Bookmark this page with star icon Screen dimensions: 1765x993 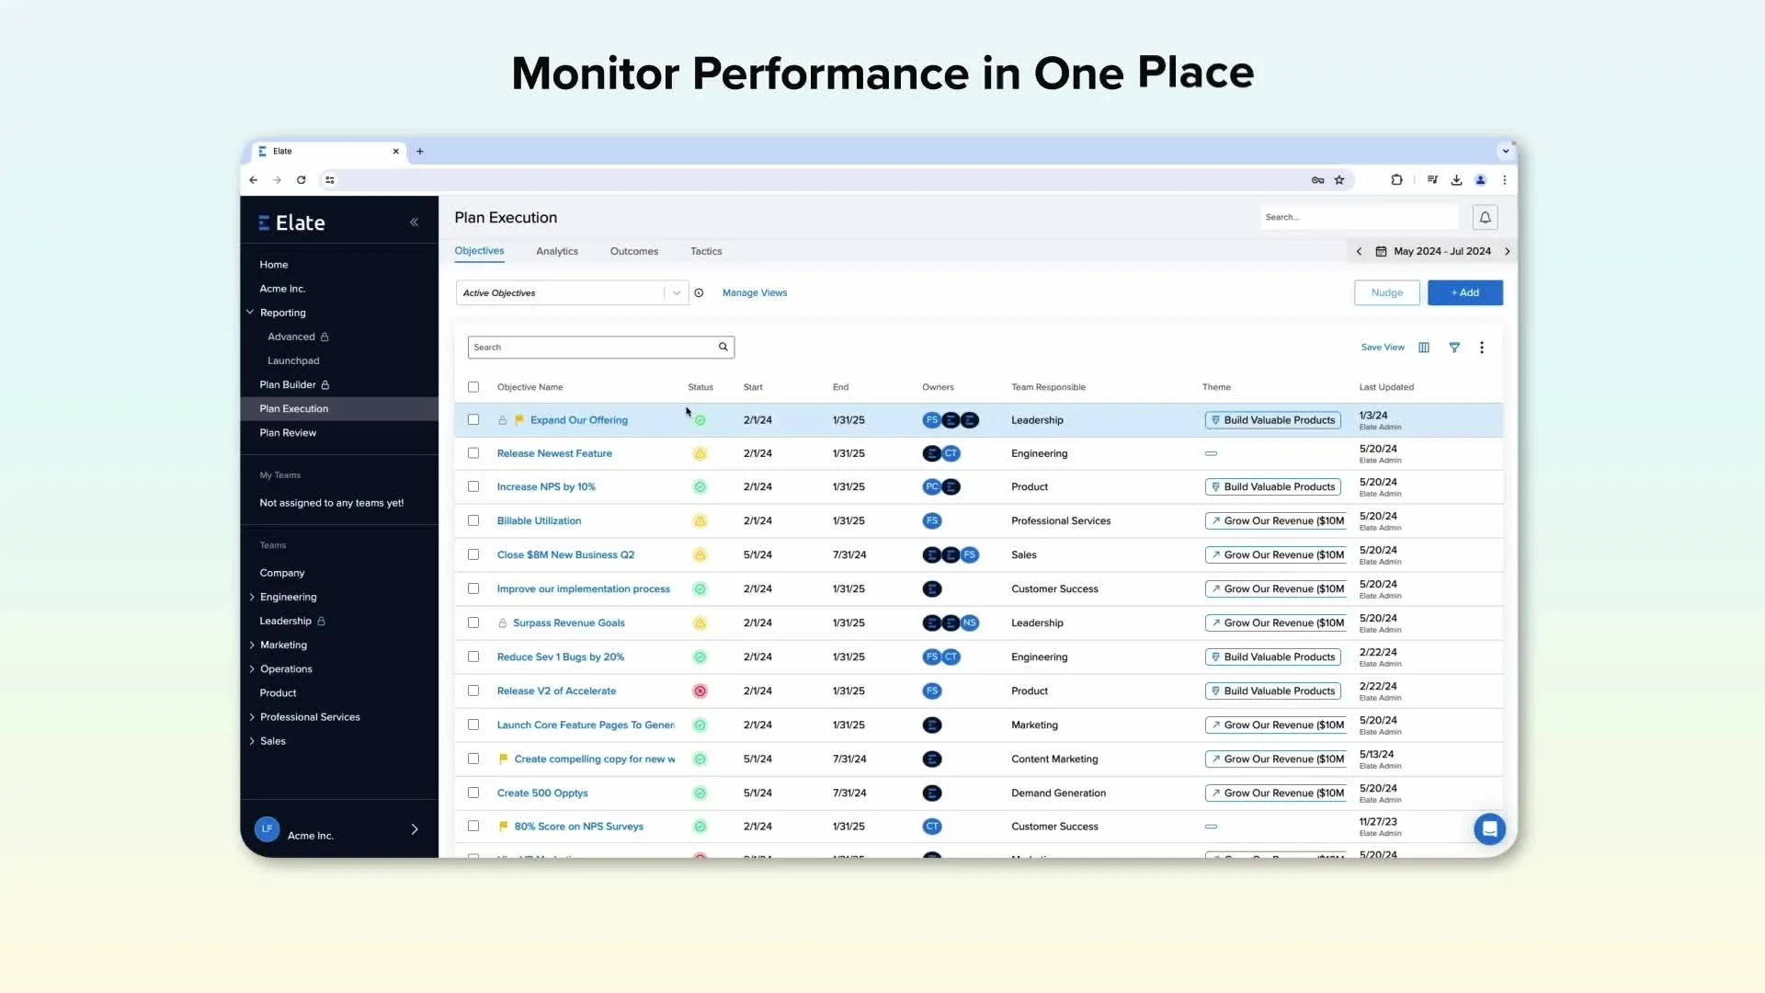click(1339, 180)
